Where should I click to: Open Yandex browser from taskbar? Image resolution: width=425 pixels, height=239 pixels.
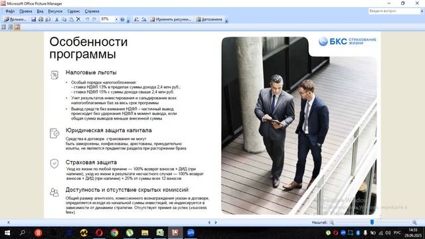click(39, 233)
